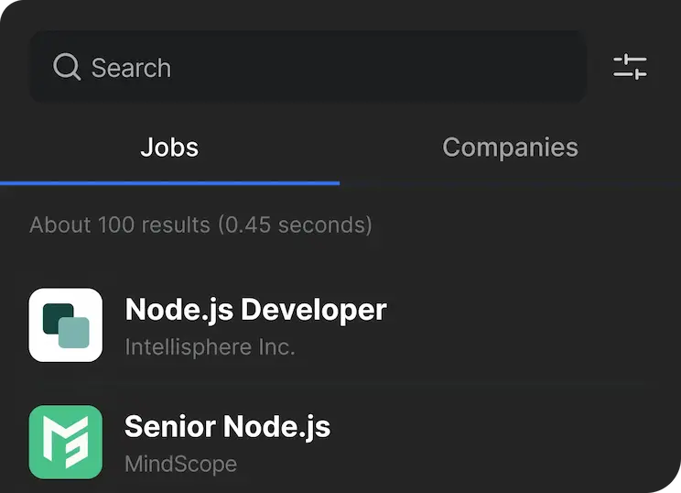681x493 pixels.
Task: Switch to the Companies tab
Action: click(x=510, y=148)
